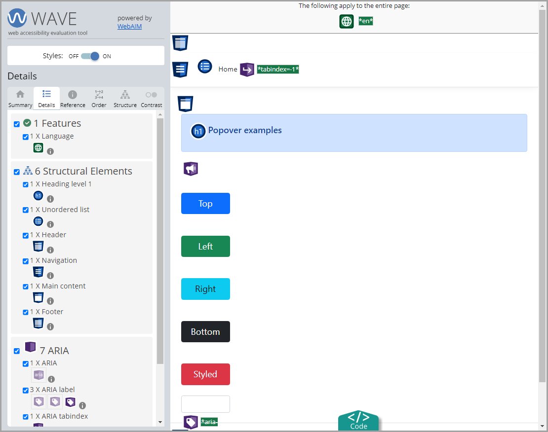
Task: Click the page scrollbar down arrow
Action: click(x=543, y=426)
